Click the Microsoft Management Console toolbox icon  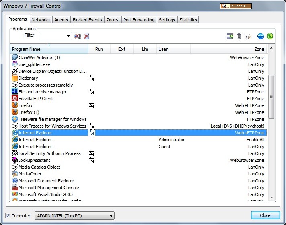click(x=15, y=187)
